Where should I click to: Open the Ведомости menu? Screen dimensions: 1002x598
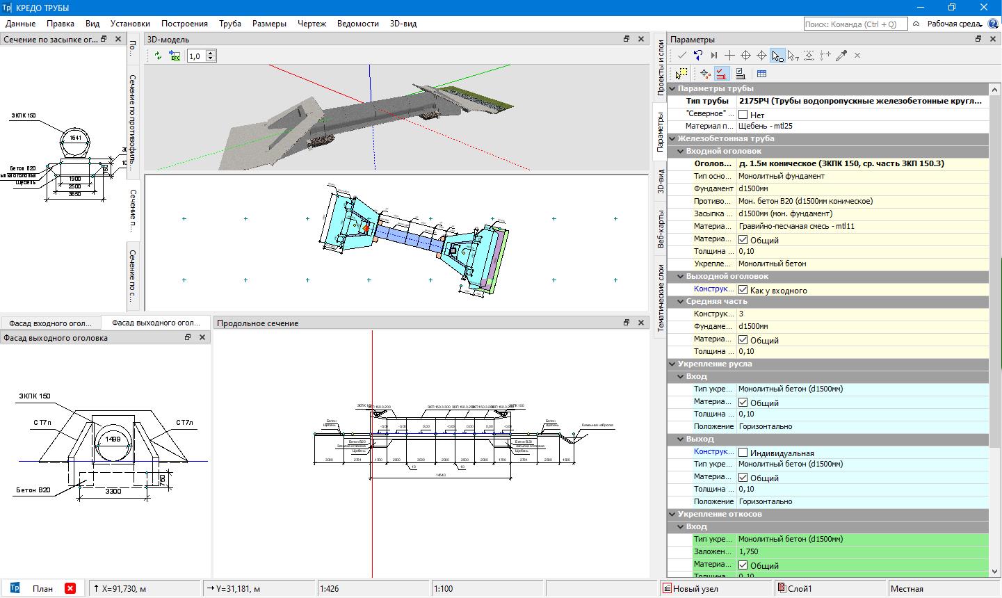pyautogui.click(x=358, y=24)
